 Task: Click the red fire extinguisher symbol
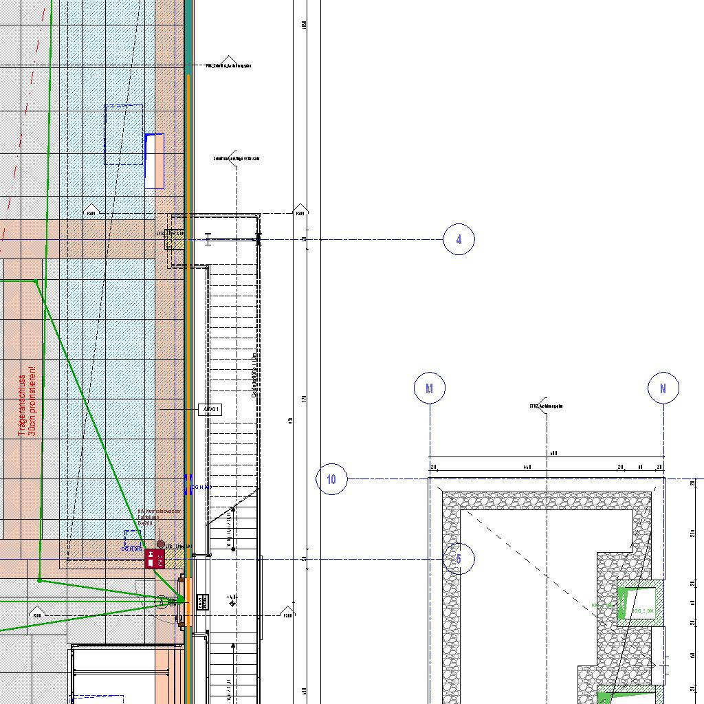[155, 558]
